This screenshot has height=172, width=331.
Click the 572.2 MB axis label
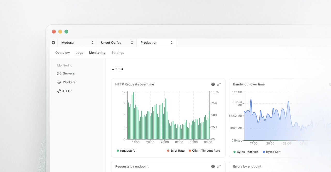[236, 116]
